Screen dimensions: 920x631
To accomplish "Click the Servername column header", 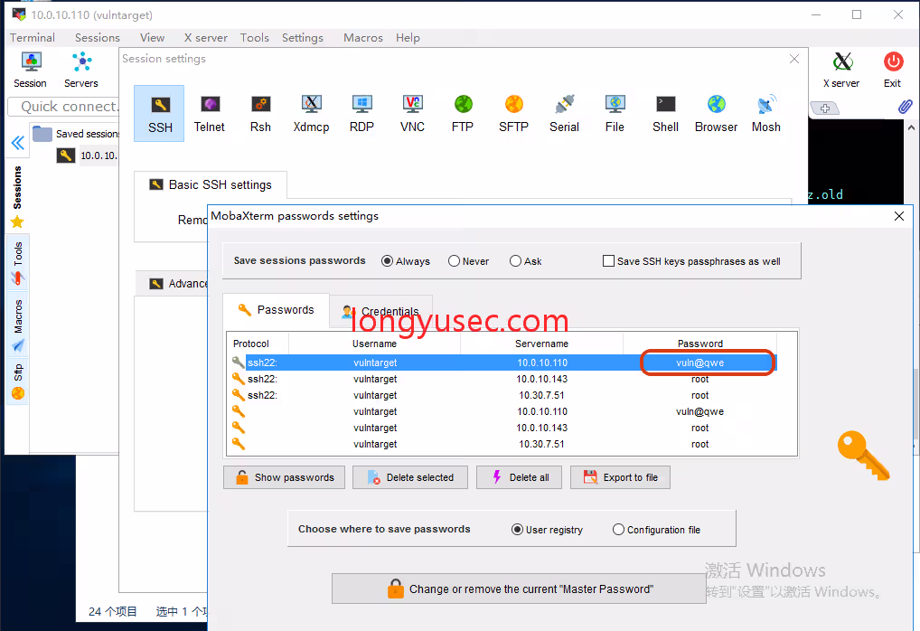I will (541, 344).
